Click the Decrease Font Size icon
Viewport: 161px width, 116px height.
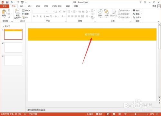click(60, 12)
